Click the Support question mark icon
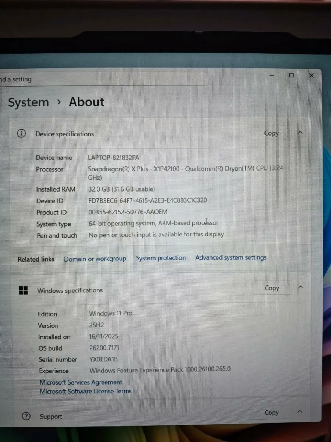Image resolution: width=331 pixels, height=442 pixels. pos(26,416)
